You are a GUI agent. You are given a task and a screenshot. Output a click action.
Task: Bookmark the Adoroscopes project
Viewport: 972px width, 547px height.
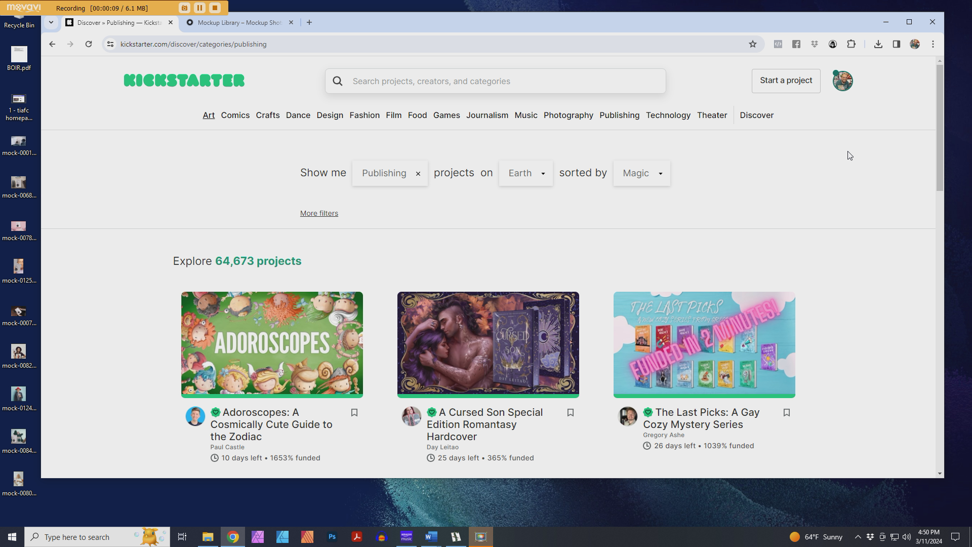pyautogui.click(x=354, y=413)
